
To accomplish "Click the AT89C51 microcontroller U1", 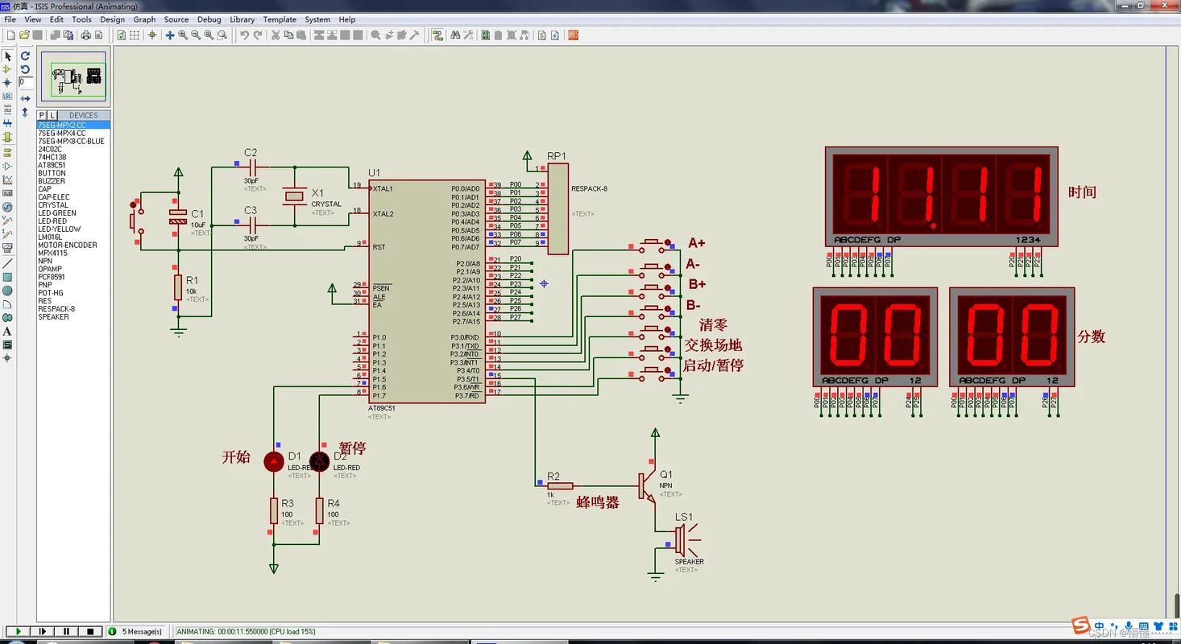I will point(427,291).
